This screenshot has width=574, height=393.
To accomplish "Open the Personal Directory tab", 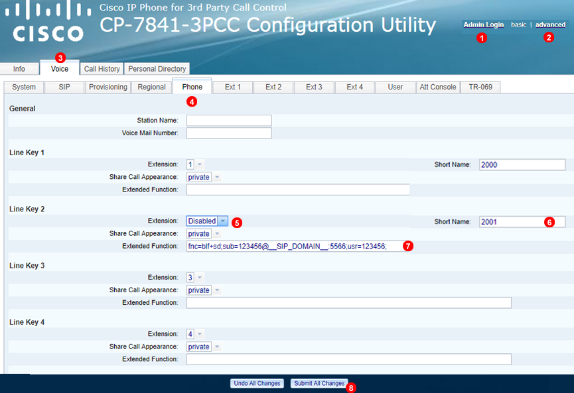I will tap(157, 69).
